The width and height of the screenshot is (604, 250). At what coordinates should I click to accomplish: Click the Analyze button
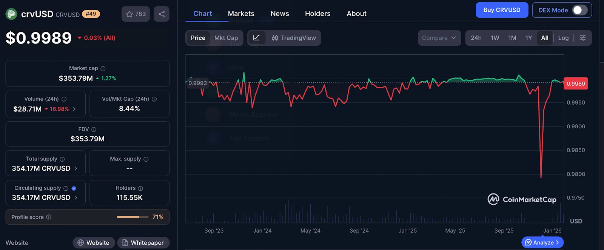point(542,242)
